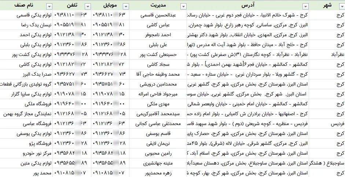Select address mentioning خیابان لاله (شرقی)
The height and width of the screenshot is (177, 345).
tap(248, 144)
